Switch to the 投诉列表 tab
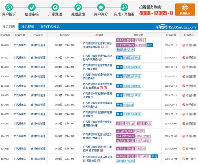198x164 pixels. [x=9, y=27]
